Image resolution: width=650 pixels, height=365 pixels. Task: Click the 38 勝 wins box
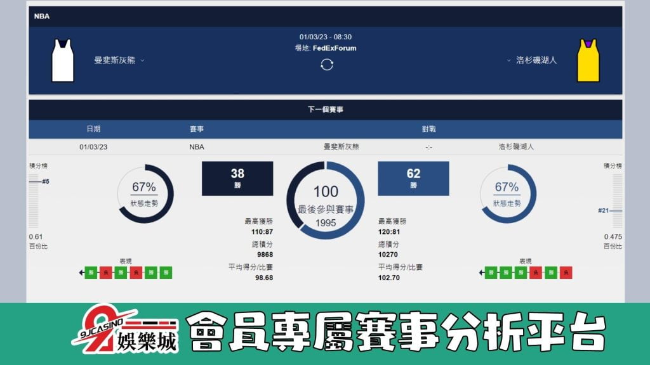pyautogui.click(x=237, y=177)
